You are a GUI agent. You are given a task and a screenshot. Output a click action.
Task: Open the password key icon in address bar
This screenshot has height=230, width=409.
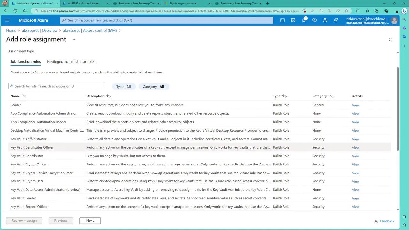point(313,11)
